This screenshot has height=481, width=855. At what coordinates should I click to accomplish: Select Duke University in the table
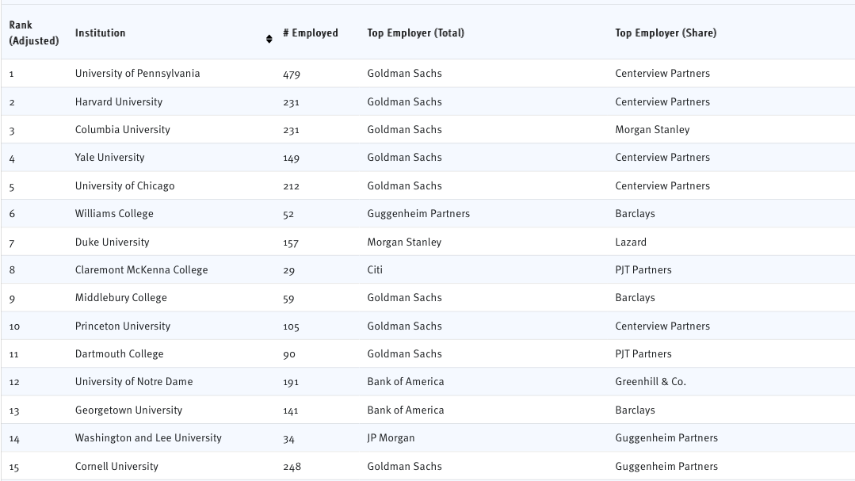tap(113, 242)
